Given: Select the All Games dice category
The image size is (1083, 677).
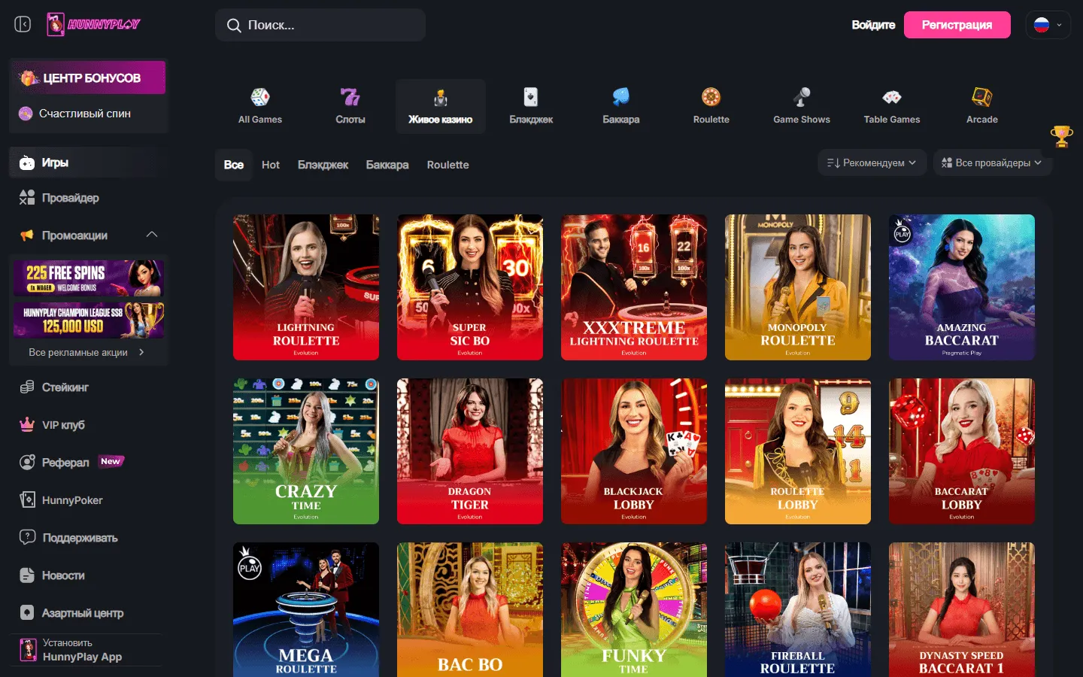Looking at the screenshot, I should point(260,106).
